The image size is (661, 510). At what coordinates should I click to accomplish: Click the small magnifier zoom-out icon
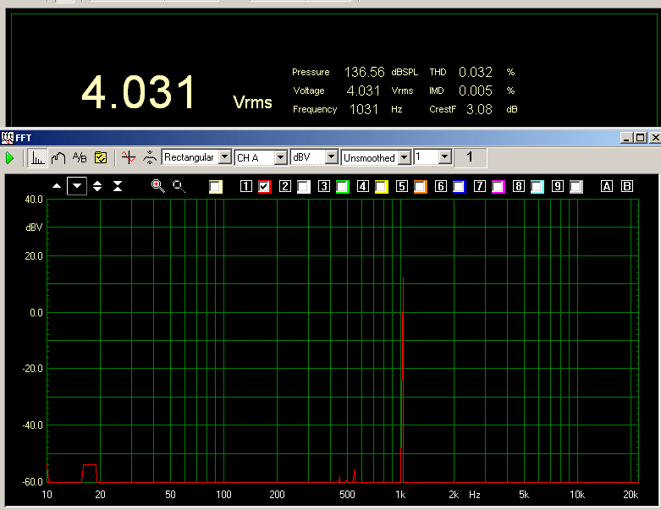[x=179, y=186]
